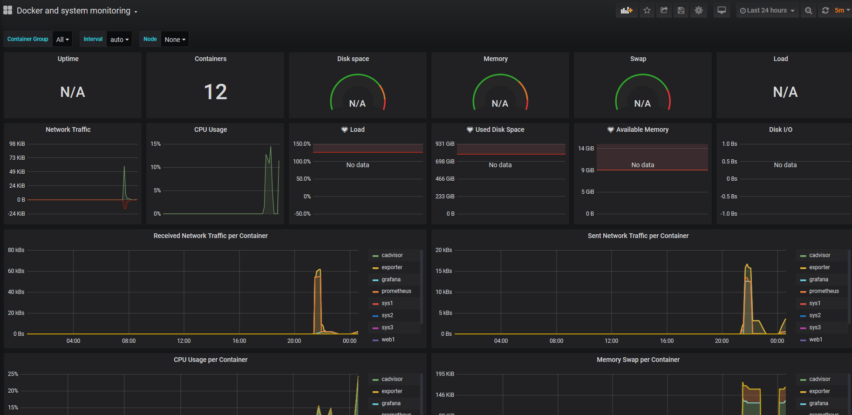The width and height of the screenshot is (852, 415).
Task: Click the Disk space gauge
Action: pyautogui.click(x=358, y=92)
